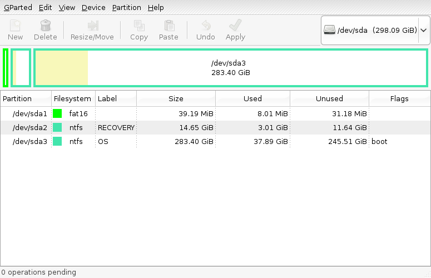This screenshot has height=278, width=431.
Task: Open the /dev/sda device dropdown arrow
Action: point(424,30)
